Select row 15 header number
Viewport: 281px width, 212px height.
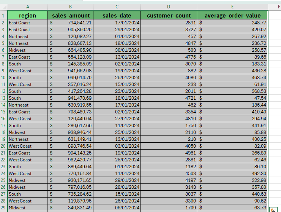point(4,112)
